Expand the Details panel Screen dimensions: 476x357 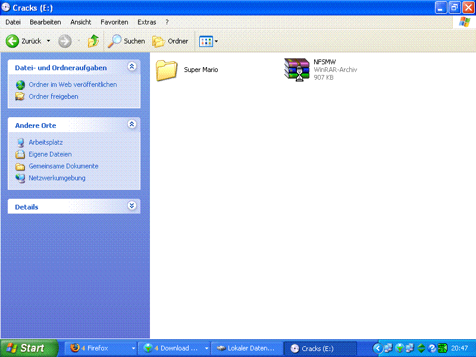(132, 206)
